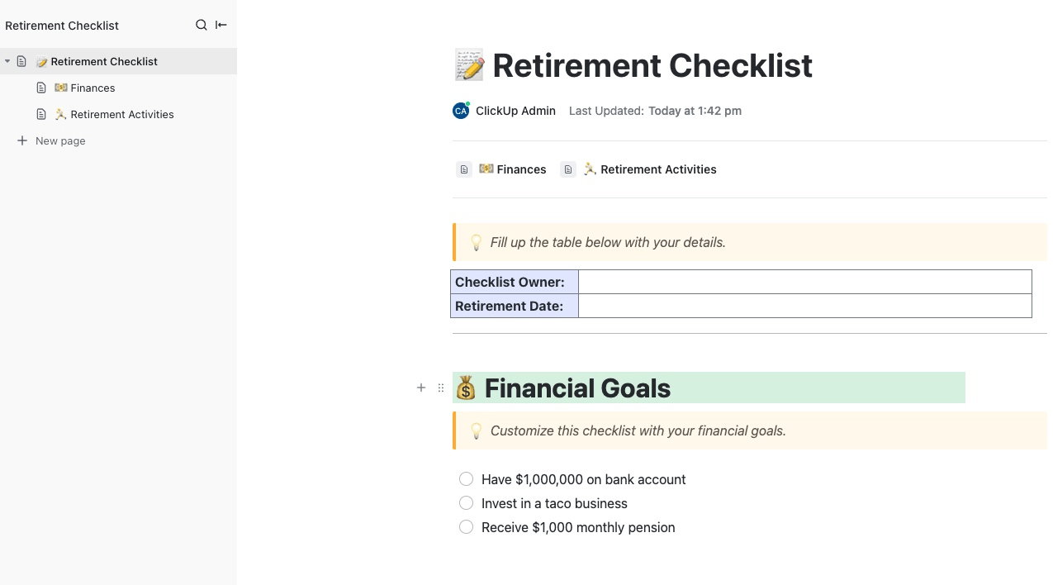The width and height of the screenshot is (1053, 585).
Task: Click the page icon before Finances subpage link
Action: 464,169
